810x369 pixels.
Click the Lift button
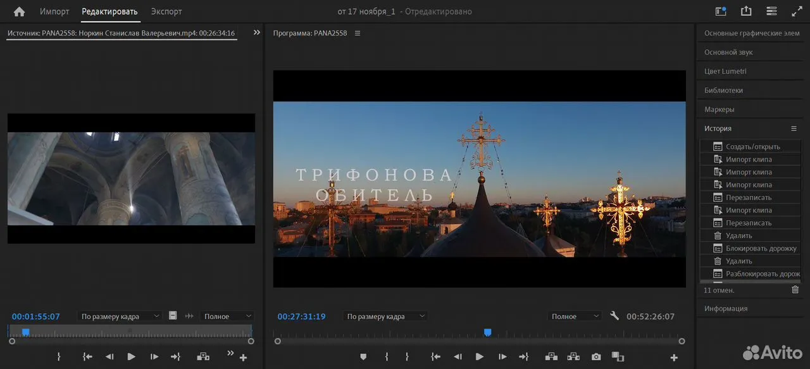(551, 357)
